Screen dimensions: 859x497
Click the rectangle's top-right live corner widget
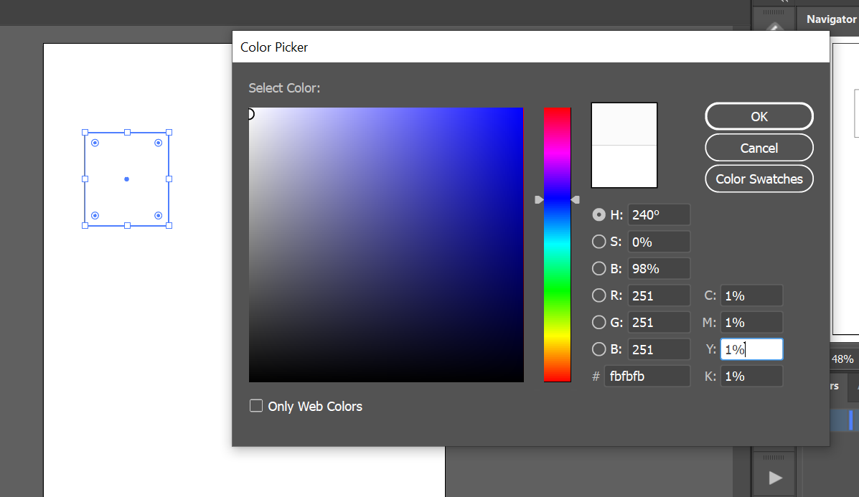(158, 143)
